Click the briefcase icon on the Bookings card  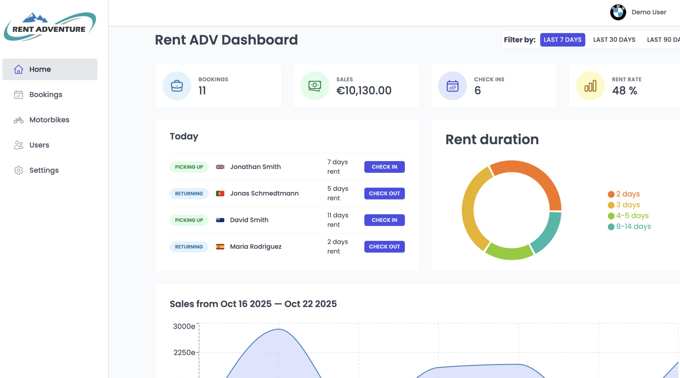coord(176,85)
